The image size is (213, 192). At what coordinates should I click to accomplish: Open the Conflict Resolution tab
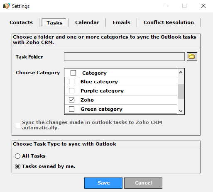(169, 22)
